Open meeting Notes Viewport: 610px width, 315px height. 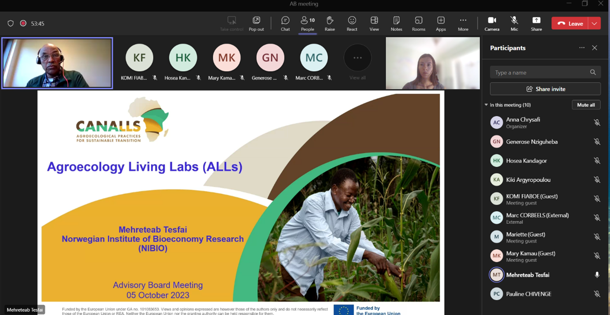point(396,23)
